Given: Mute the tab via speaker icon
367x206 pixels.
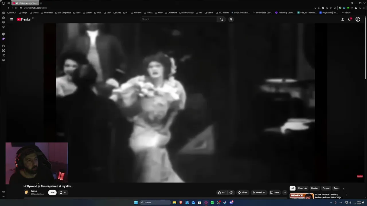Looking at the screenshot, I should 17,3.
